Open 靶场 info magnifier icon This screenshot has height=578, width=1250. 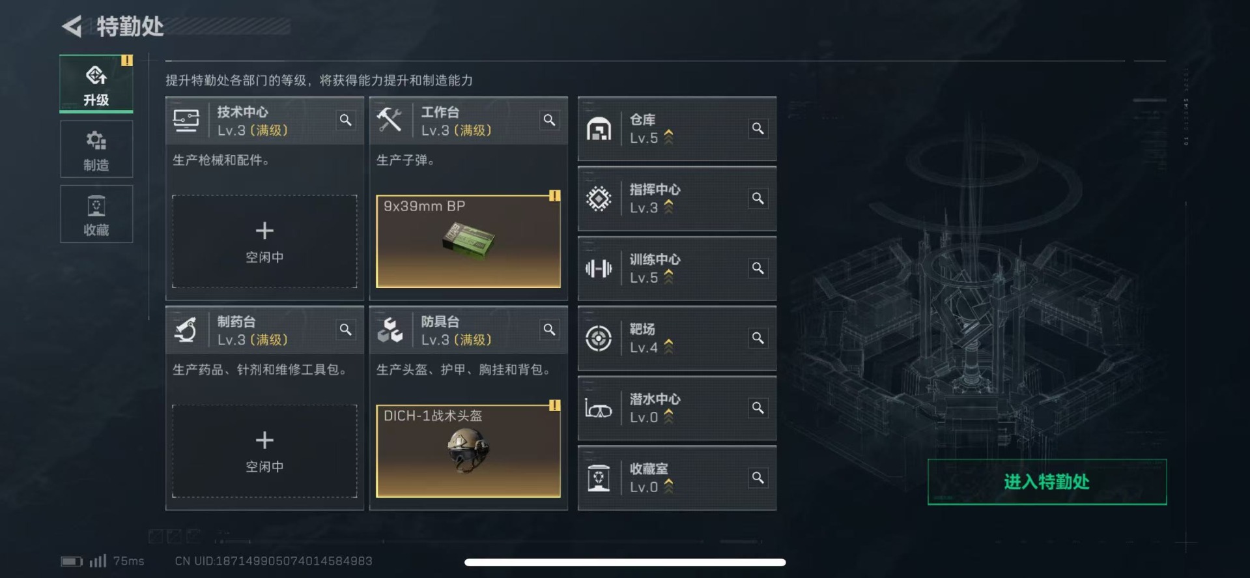click(x=758, y=338)
